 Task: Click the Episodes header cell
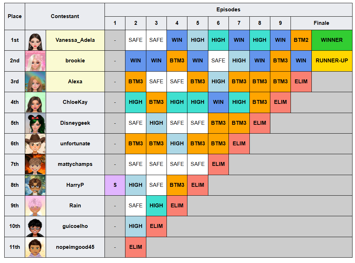(228, 10)
